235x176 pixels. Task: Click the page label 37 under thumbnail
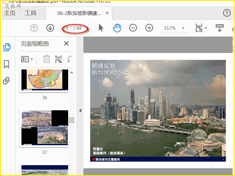pyautogui.click(x=45, y=152)
